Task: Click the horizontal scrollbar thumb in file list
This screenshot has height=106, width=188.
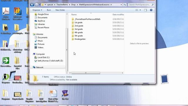Action: tap(86, 73)
